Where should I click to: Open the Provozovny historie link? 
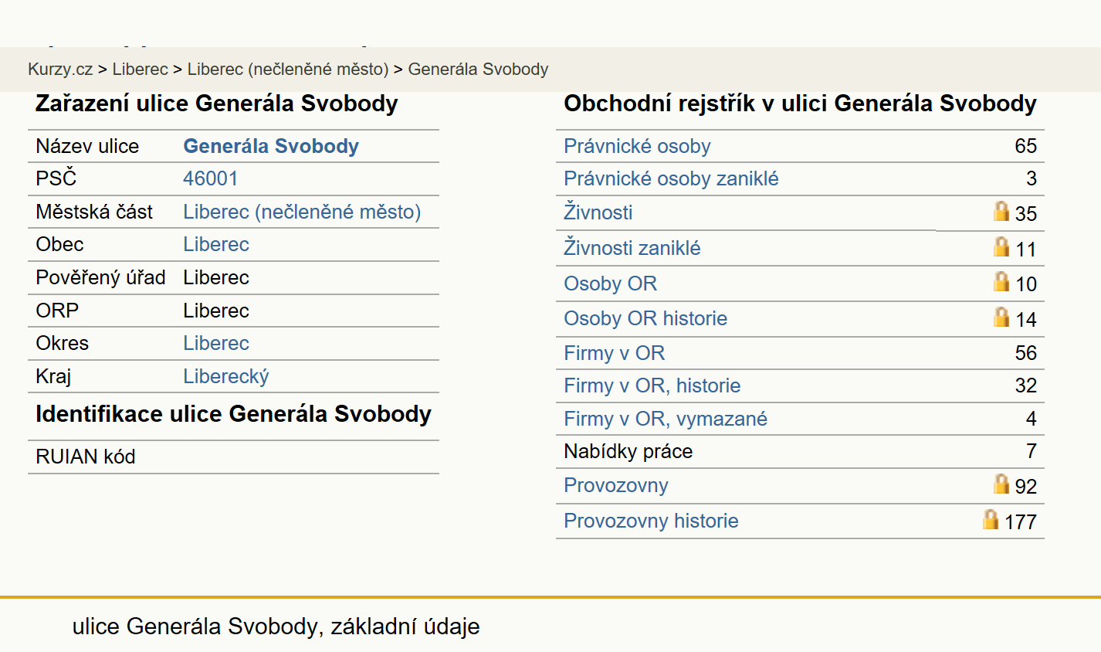(x=651, y=521)
